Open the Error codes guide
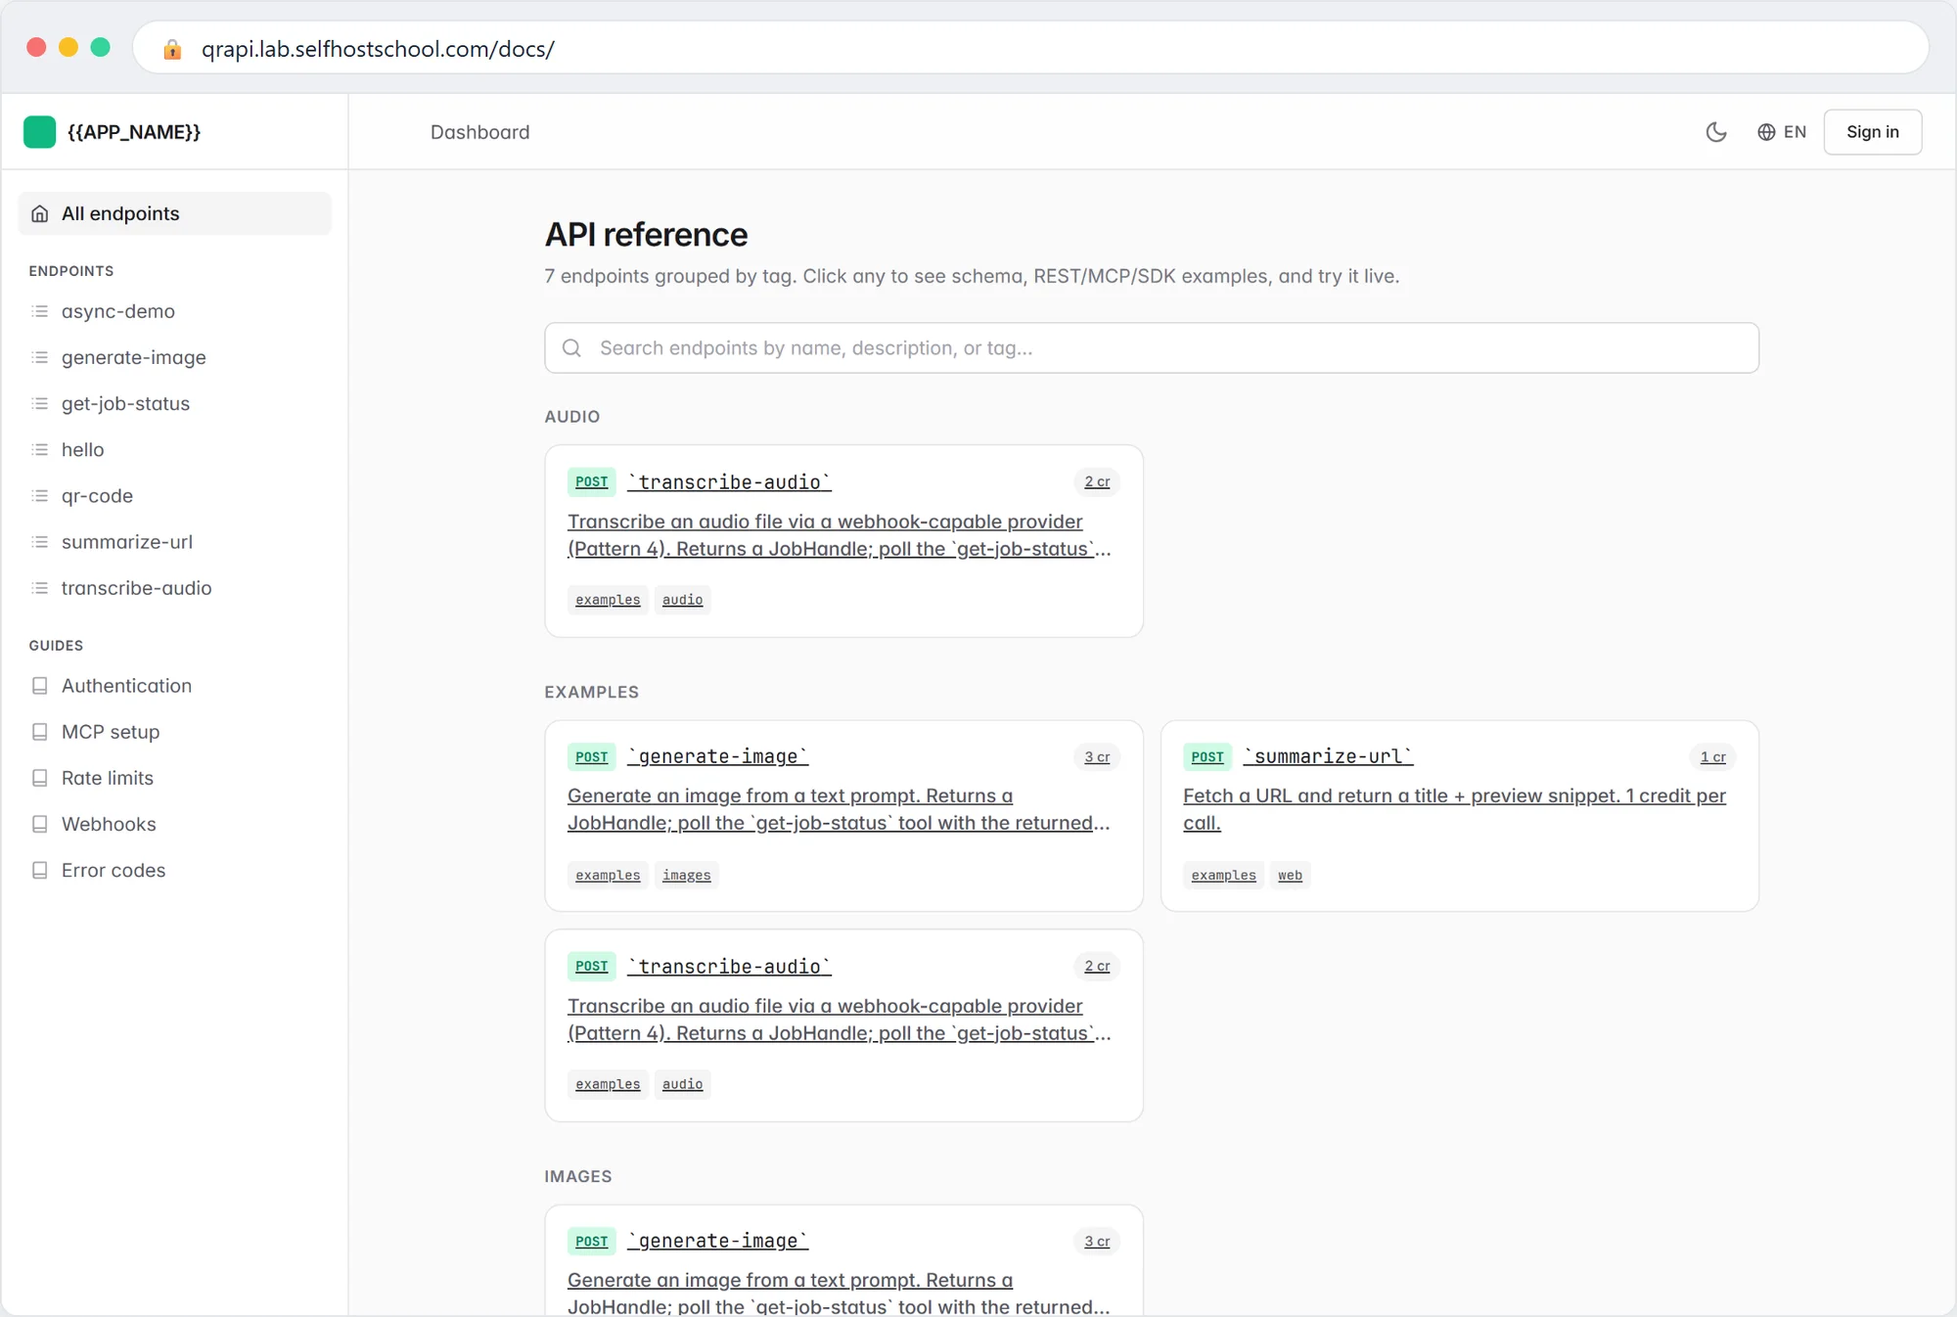1957x1317 pixels. [x=114, y=869]
